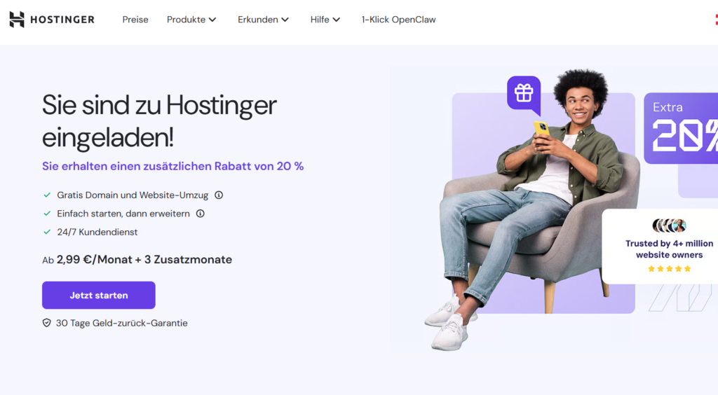Click green checkmark beside Gratis Domain line
Image resolution: width=718 pixels, height=395 pixels.
47,195
